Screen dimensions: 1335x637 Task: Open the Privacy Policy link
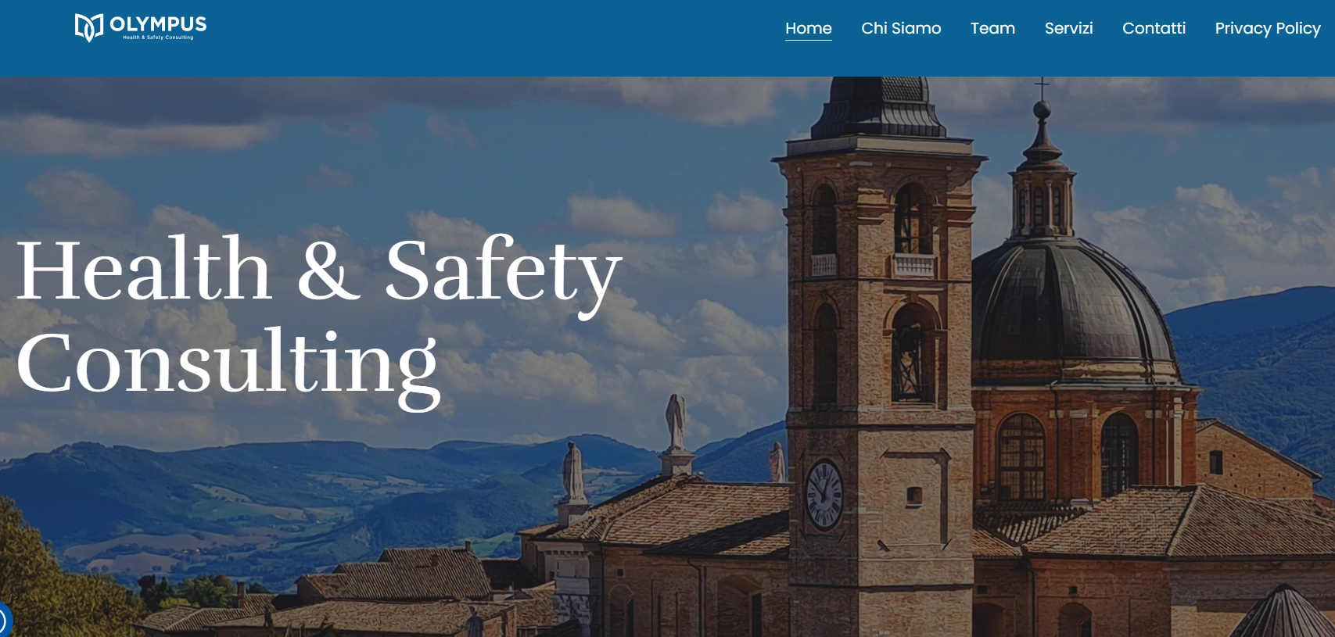1267,28
